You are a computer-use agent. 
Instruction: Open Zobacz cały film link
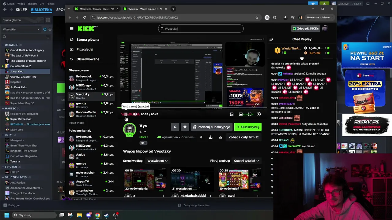click(x=243, y=137)
